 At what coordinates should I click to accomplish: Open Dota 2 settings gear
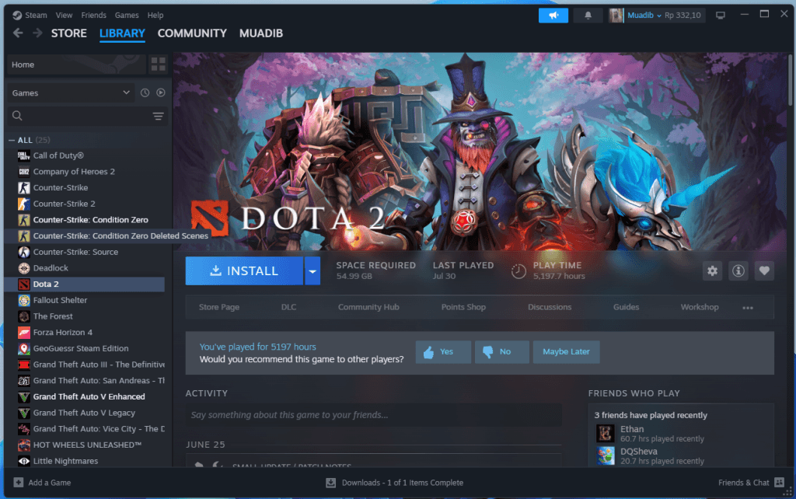click(712, 270)
